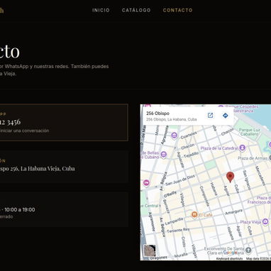Click the museum marker near Bellas Cubano

pos(163,155)
